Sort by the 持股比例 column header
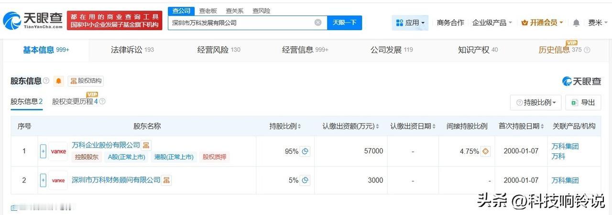Image resolution: width=612 pixels, height=215 pixels. click(x=285, y=126)
